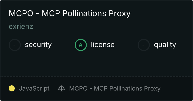Image resolution: width=193 pixels, height=101 pixels.
Task: Click the balance scales license icon
Action: [61, 89]
